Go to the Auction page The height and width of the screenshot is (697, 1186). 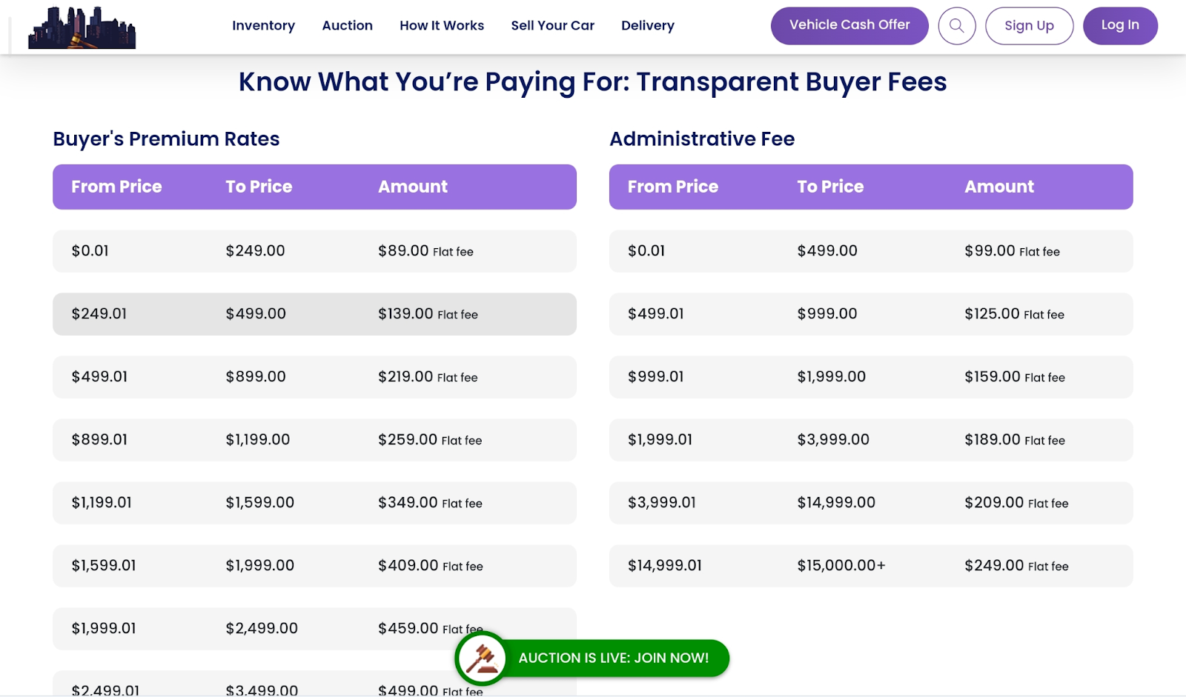347,26
